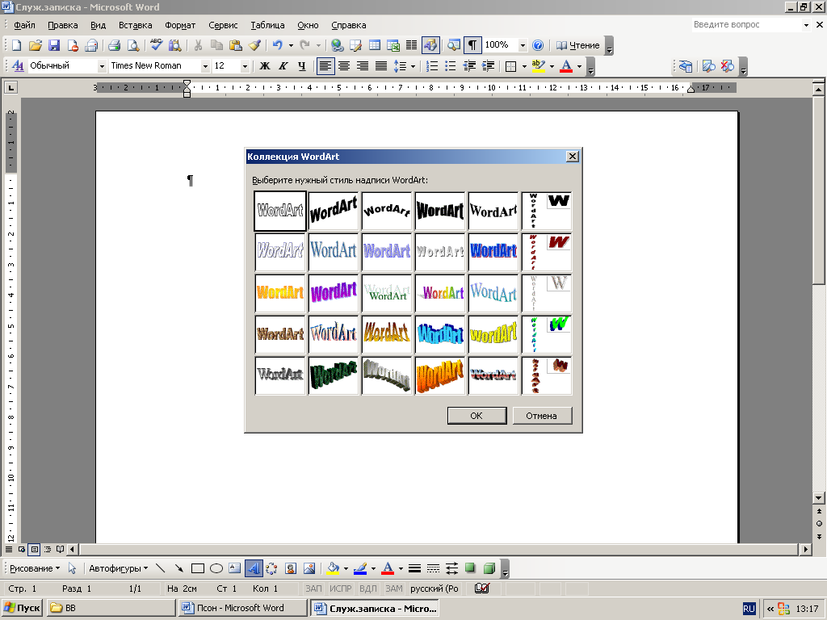Screen dimensions: 827x620
Task: Open the font color dropdown arrow in Formatting toolbar
Action: (x=579, y=66)
